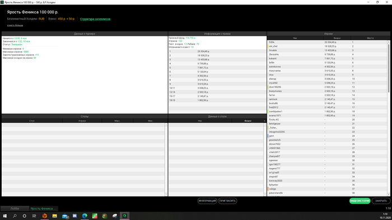Sort players list by Ник column
The image size is (392, 220).
(x=295, y=38)
